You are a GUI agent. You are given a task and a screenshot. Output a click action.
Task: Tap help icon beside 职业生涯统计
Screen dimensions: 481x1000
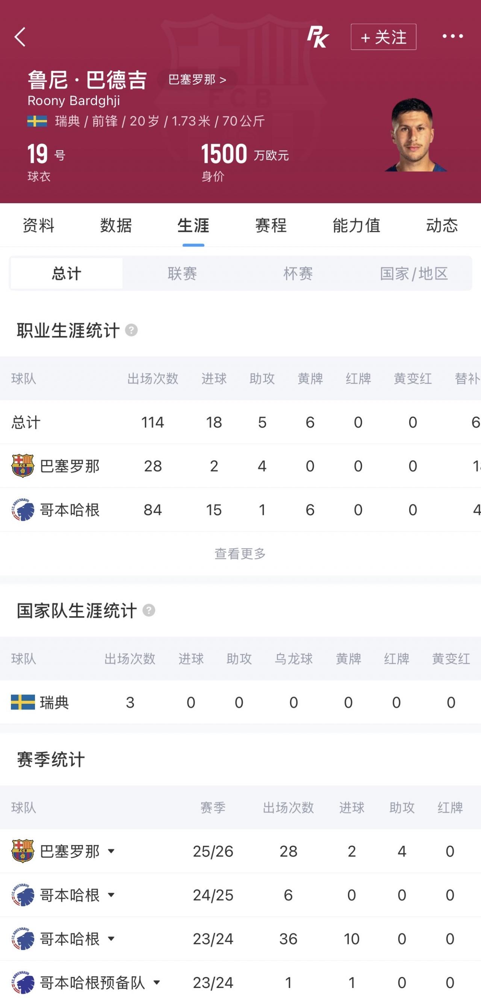(x=132, y=330)
